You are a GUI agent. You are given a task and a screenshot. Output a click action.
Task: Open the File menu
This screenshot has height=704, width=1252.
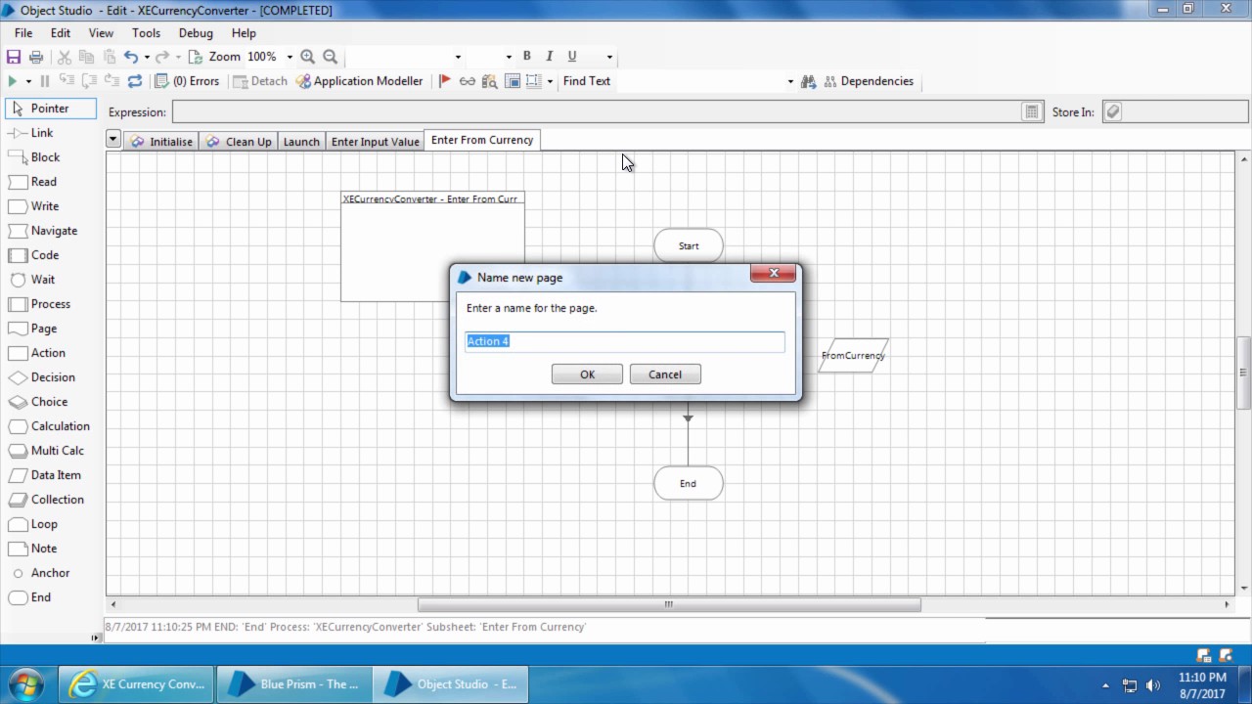[23, 33]
